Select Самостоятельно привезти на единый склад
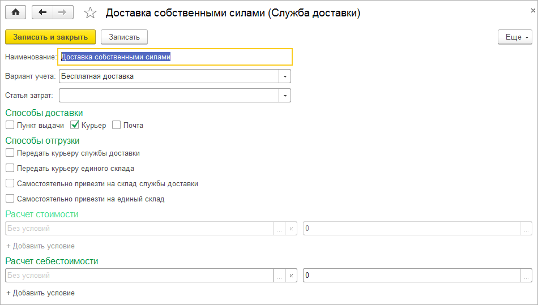The height and width of the screenshot is (305, 538). [10, 199]
